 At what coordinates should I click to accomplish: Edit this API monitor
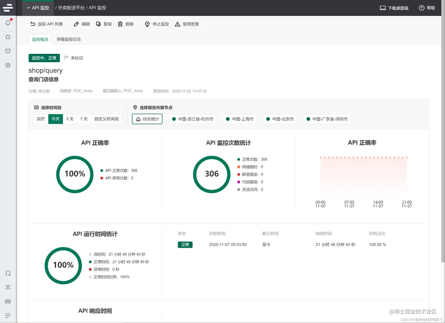tap(82, 24)
